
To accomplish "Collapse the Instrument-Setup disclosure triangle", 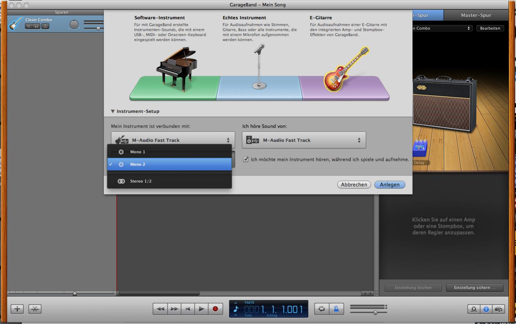I will (x=113, y=111).
